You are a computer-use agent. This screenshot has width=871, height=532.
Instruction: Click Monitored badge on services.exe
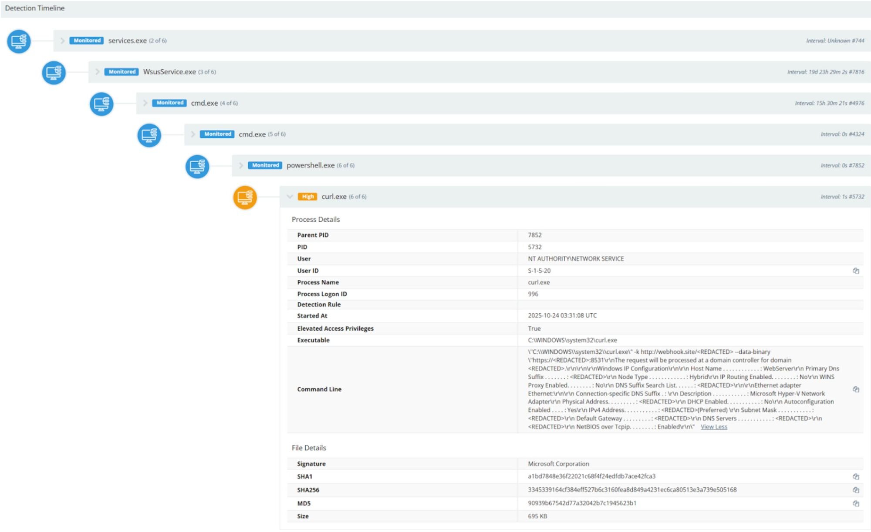(87, 40)
